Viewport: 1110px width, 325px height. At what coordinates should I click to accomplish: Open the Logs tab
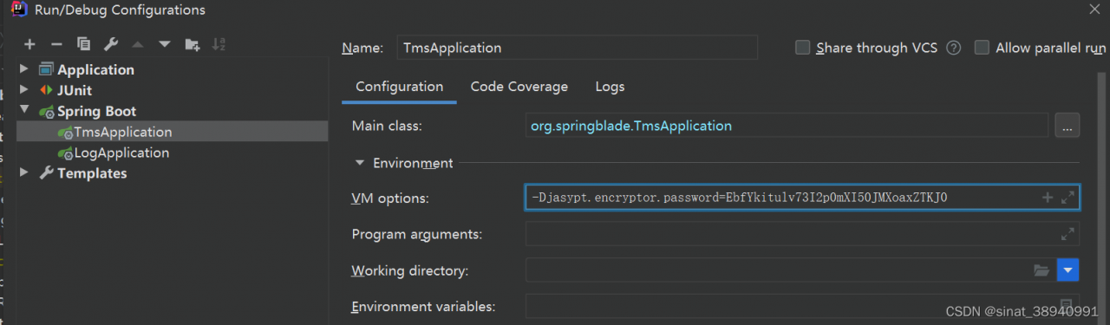point(610,87)
